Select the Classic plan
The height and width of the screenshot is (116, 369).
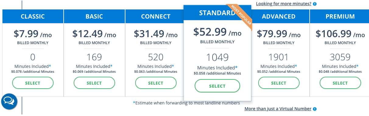click(33, 83)
